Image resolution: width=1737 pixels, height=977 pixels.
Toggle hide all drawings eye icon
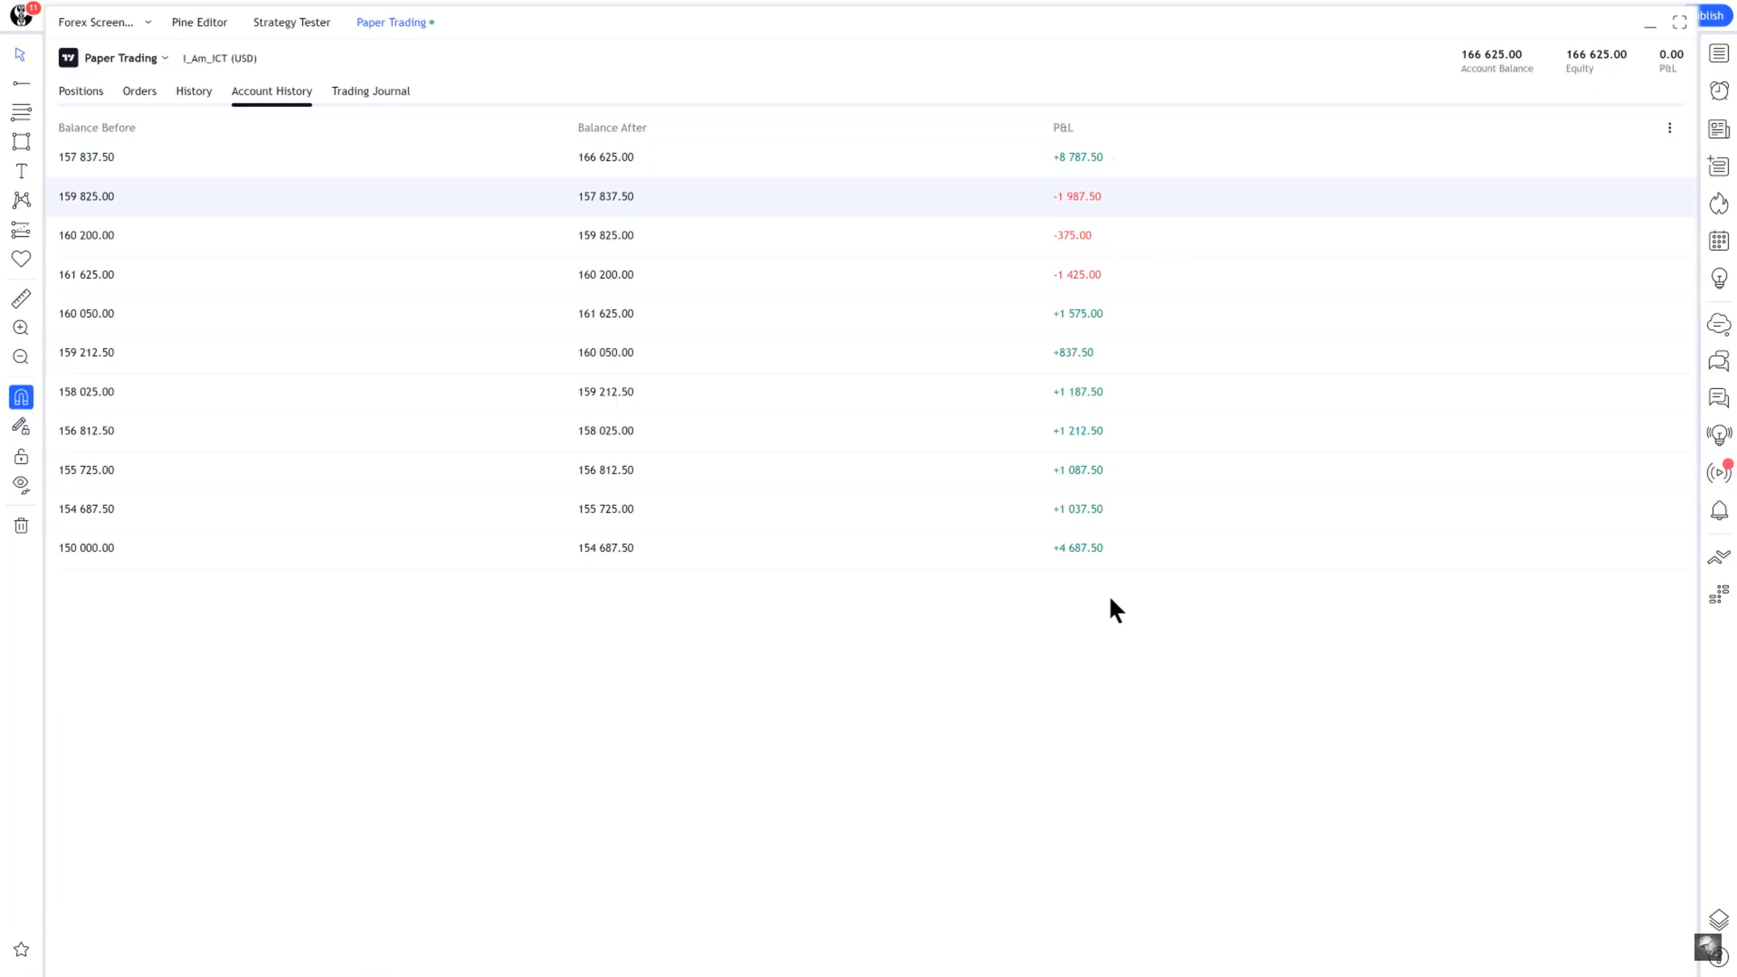point(21,485)
